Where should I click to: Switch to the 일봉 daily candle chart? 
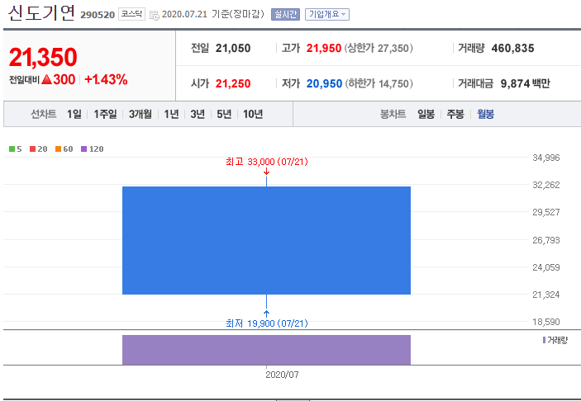pos(426,114)
